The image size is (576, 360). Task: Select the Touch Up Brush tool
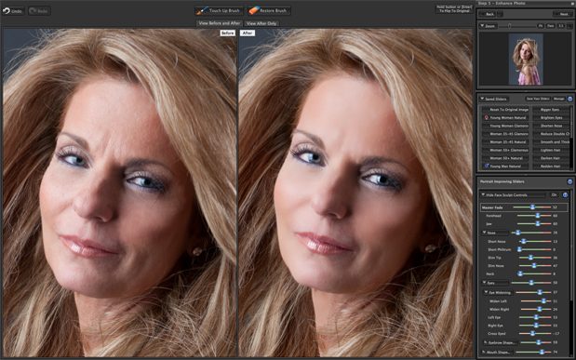click(219, 10)
